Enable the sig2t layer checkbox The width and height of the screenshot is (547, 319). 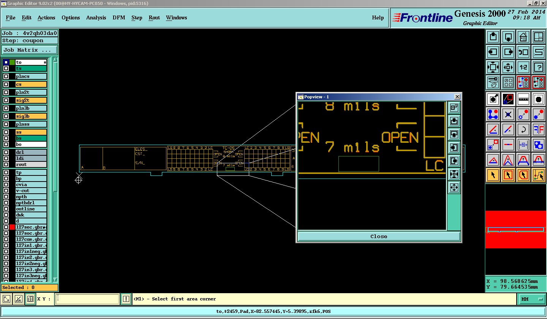pyautogui.click(x=6, y=100)
